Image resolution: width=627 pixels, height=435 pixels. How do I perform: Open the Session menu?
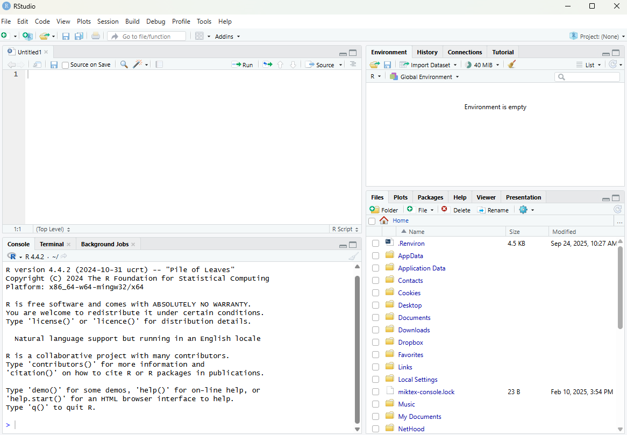pyautogui.click(x=108, y=22)
